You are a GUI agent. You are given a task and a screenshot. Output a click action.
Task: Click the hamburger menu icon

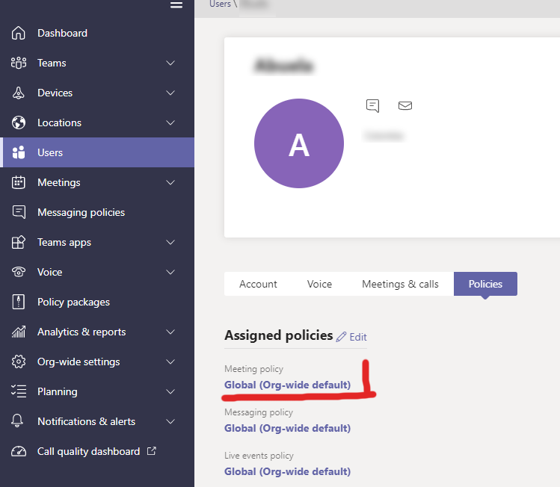176,4
